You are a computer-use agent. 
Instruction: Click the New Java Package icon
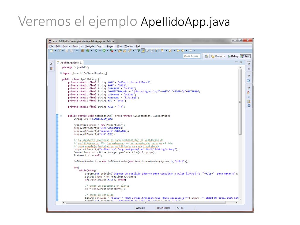pyautogui.click(x=83, y=50)
